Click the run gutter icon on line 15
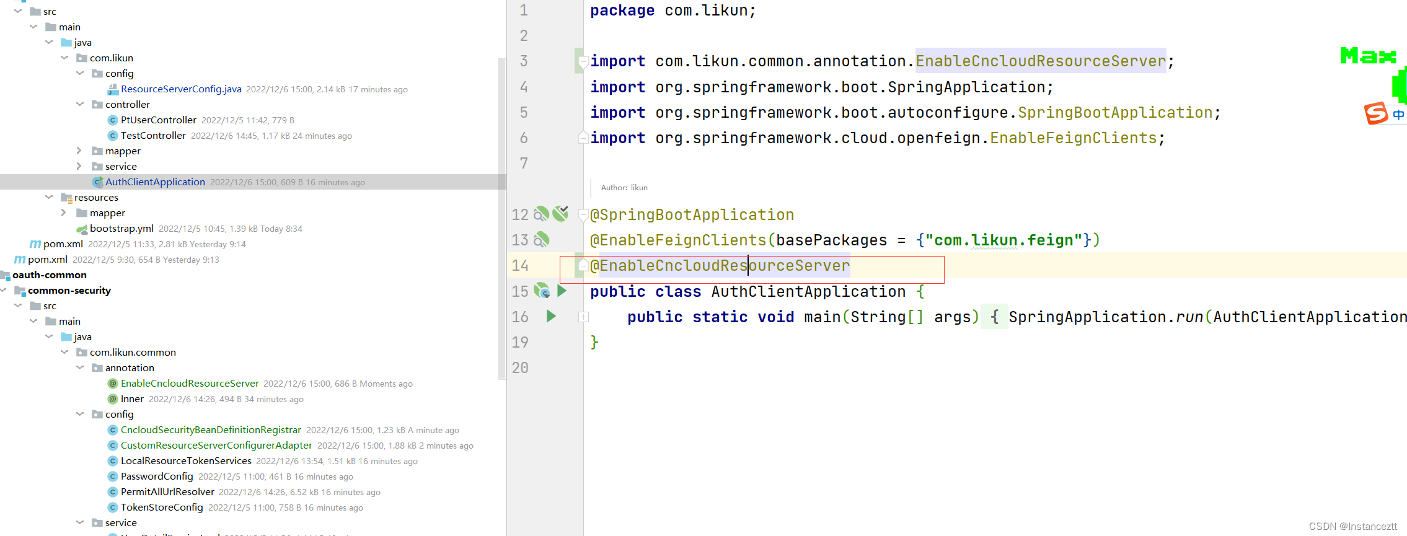The height and width of the screenshot is (536, 1407). [x=562, y=291]
